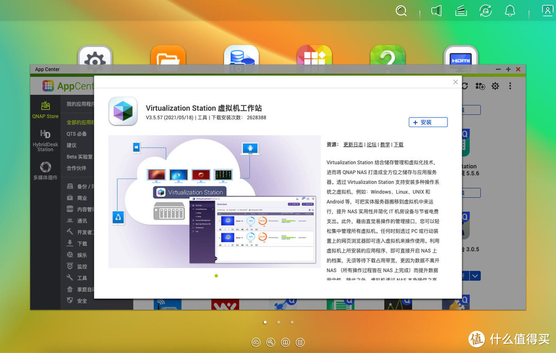Select Beta 实验室 category
This screenshot has width=556, height=353.
tap(79, 156)
